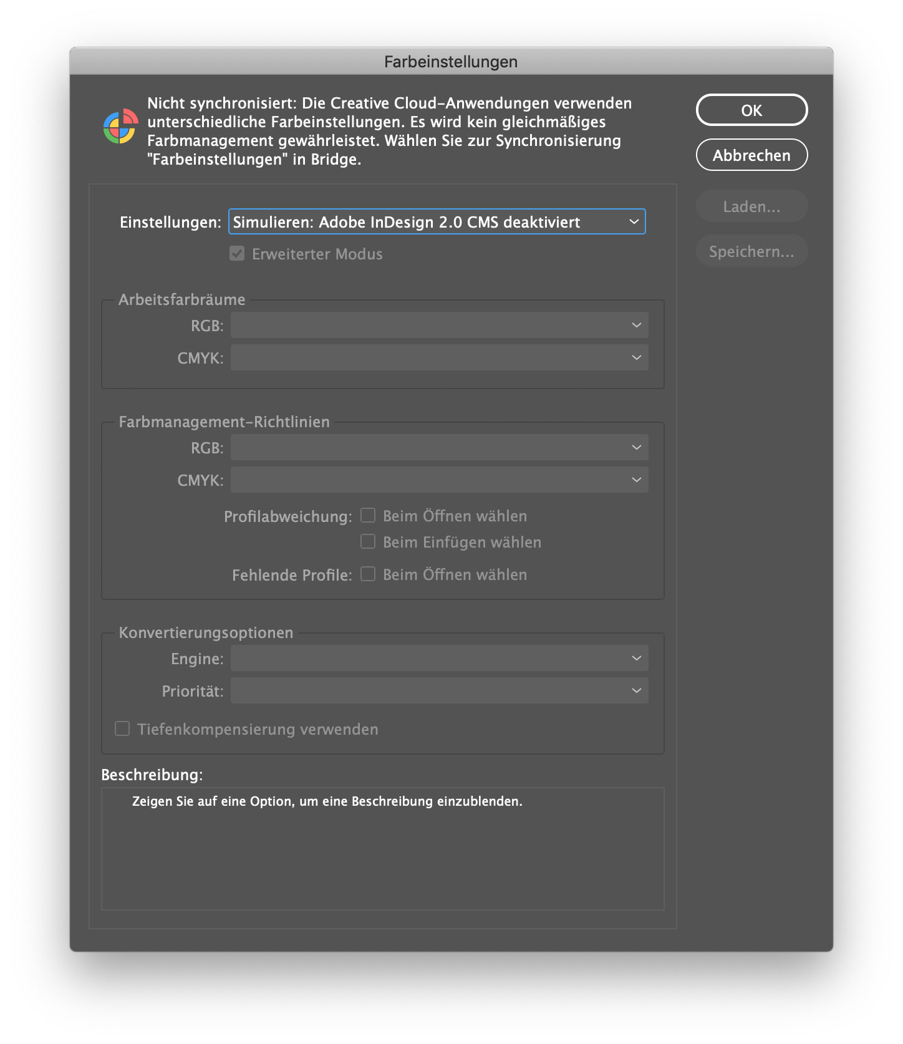This screenshot has width=903, height=1044.
Task: Expand the Arbeitsfarbräume CMYK dropdown
Action: point(439,357)
